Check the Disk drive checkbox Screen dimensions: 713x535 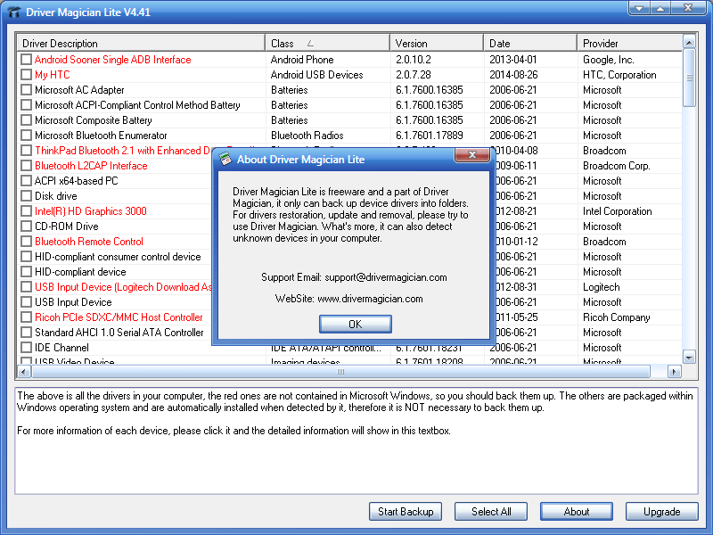point(27,196)
